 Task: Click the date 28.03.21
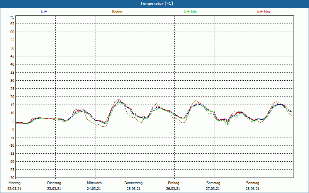[253, 189]
